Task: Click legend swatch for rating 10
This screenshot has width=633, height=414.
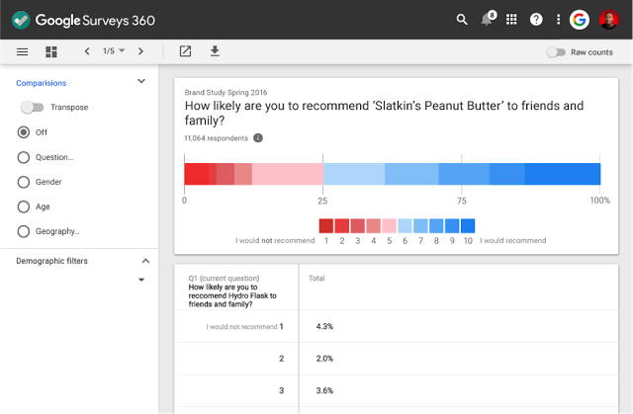Action: pos(468,225)
